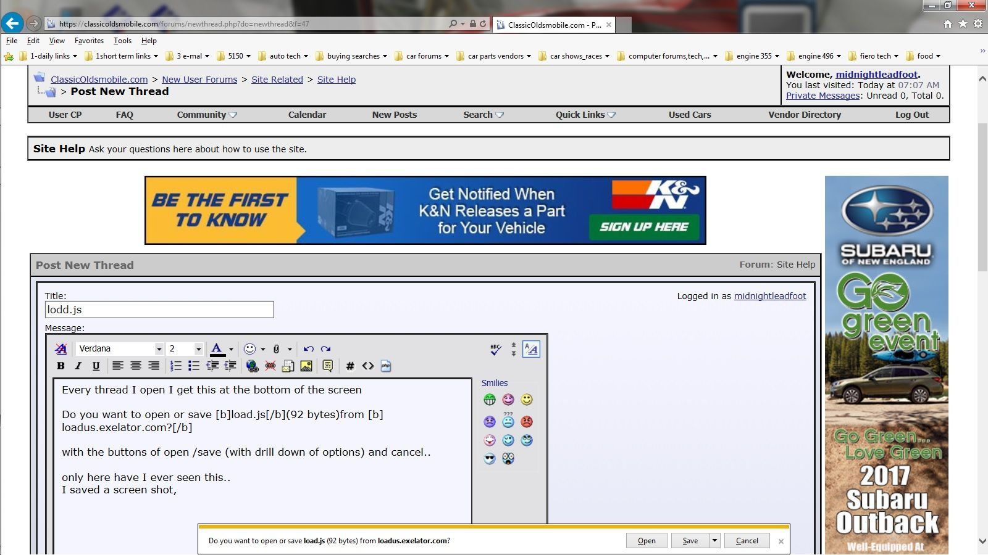Click the Insert Link globe icon
The width and height of the screenshot is (988, 555).
click(x=252, y=366)
